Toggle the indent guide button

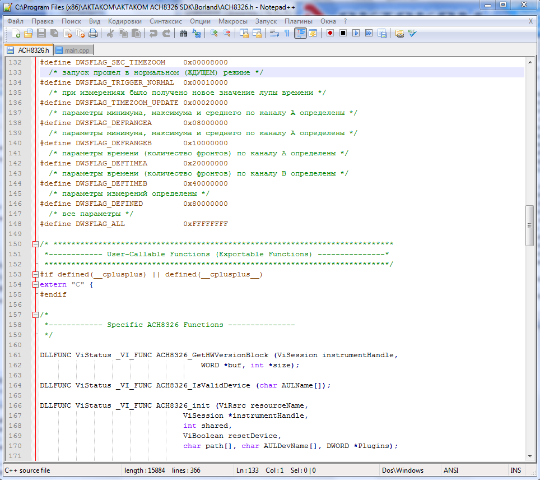pyautogui.click(x=300, y=33)
